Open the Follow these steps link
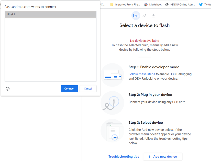The height and width of the screenshot is (161, 211). [x=142, y=74]
